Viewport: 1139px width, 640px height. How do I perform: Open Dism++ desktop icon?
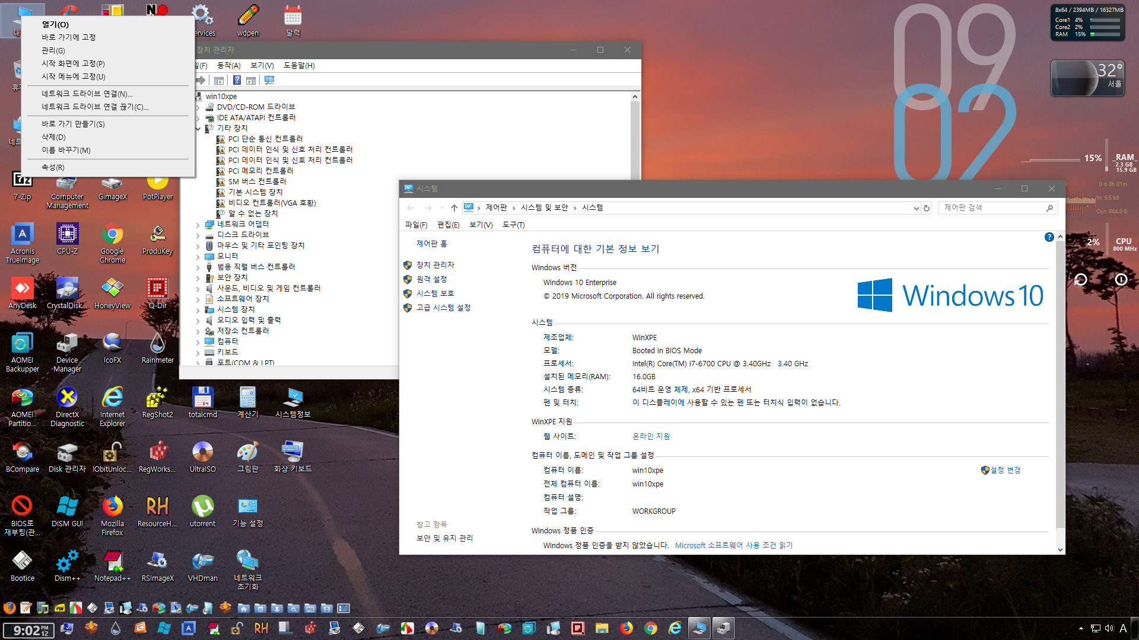(67, 566)
